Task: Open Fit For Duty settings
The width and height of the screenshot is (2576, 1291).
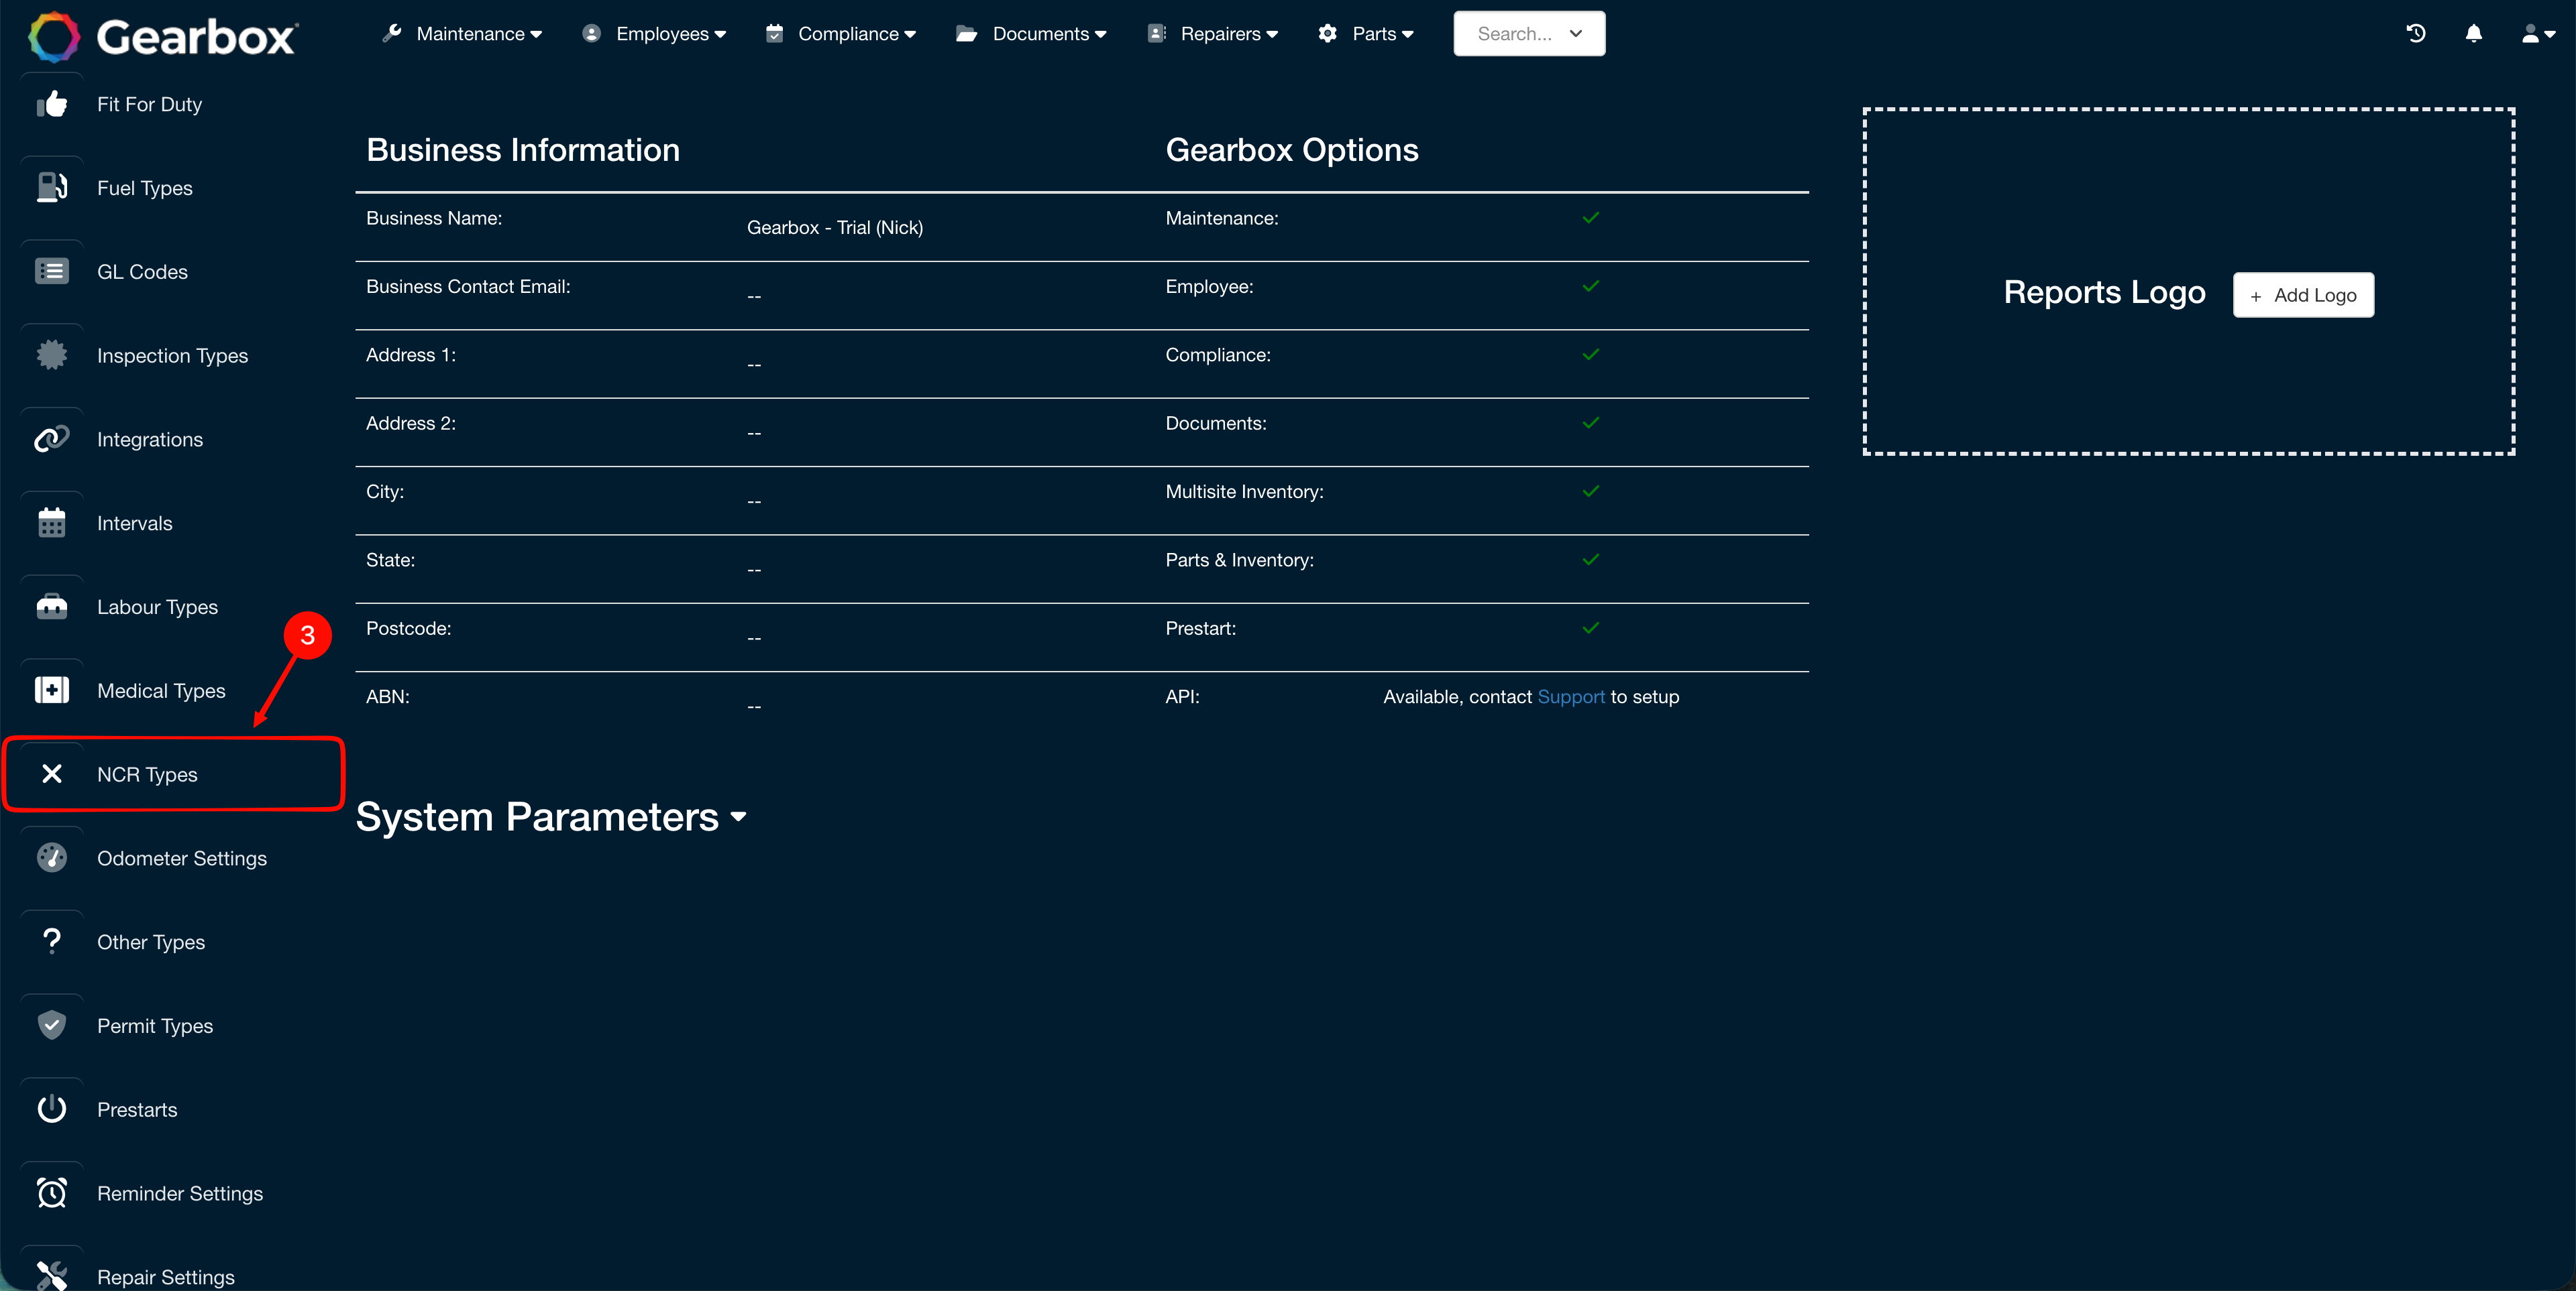Action: tap(149, 104)
